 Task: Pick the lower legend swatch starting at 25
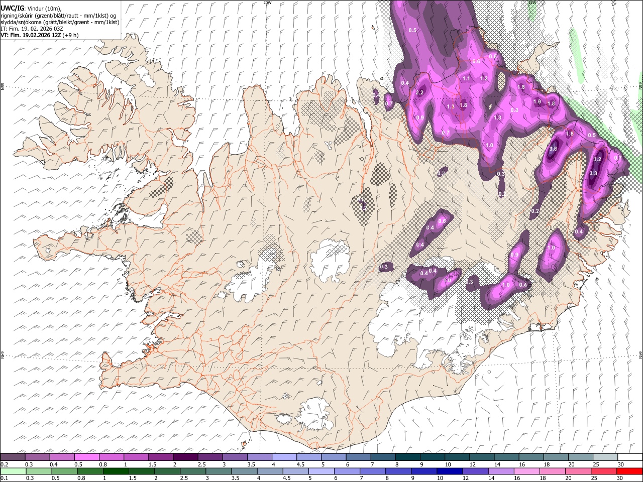(x=603, y=471)
